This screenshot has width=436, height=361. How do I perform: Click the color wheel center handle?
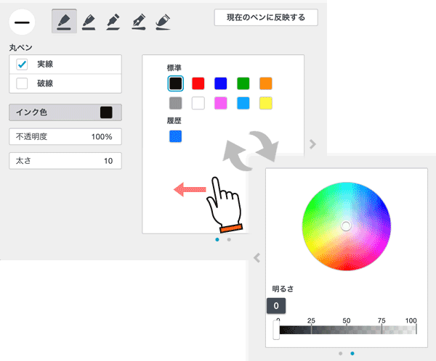point(346,226)
